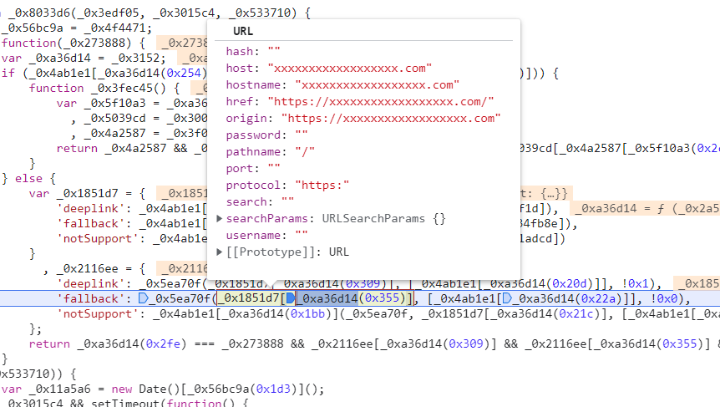This screenshot has width=720, height=407.
Task: Select the origin URL string
Action: click(391, 118)
